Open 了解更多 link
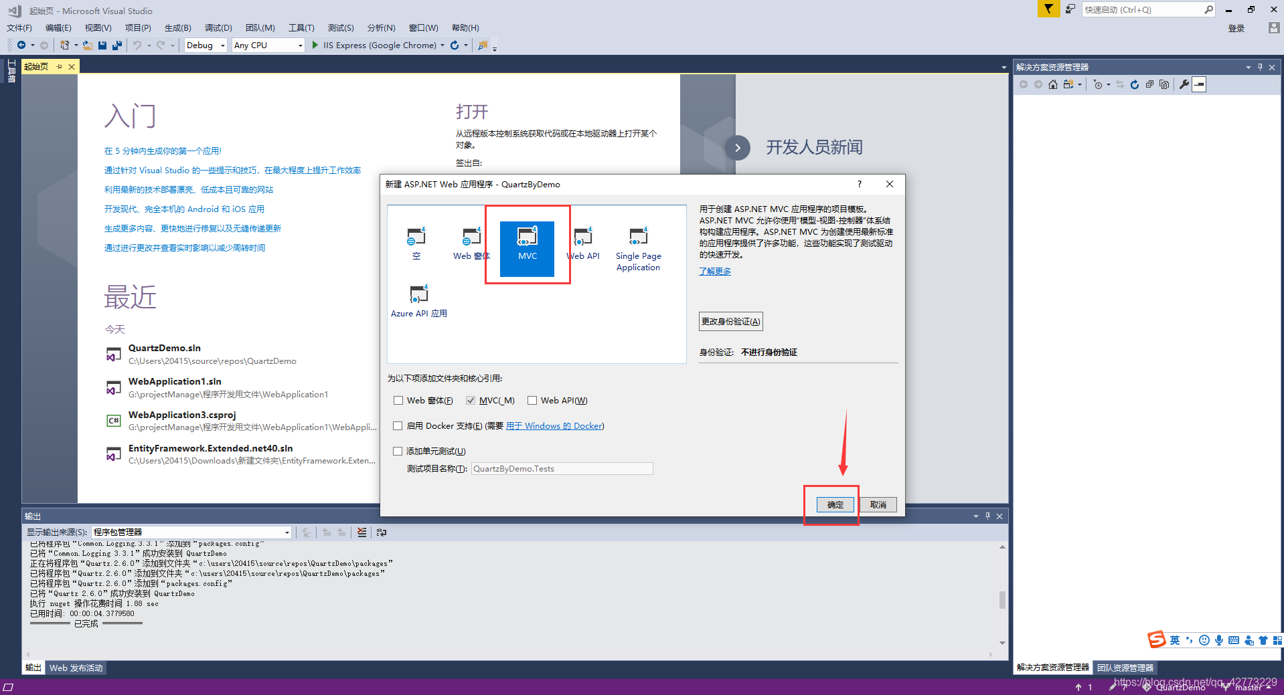The width and height of the screenshot is (1284, 695). pos(715,271)
